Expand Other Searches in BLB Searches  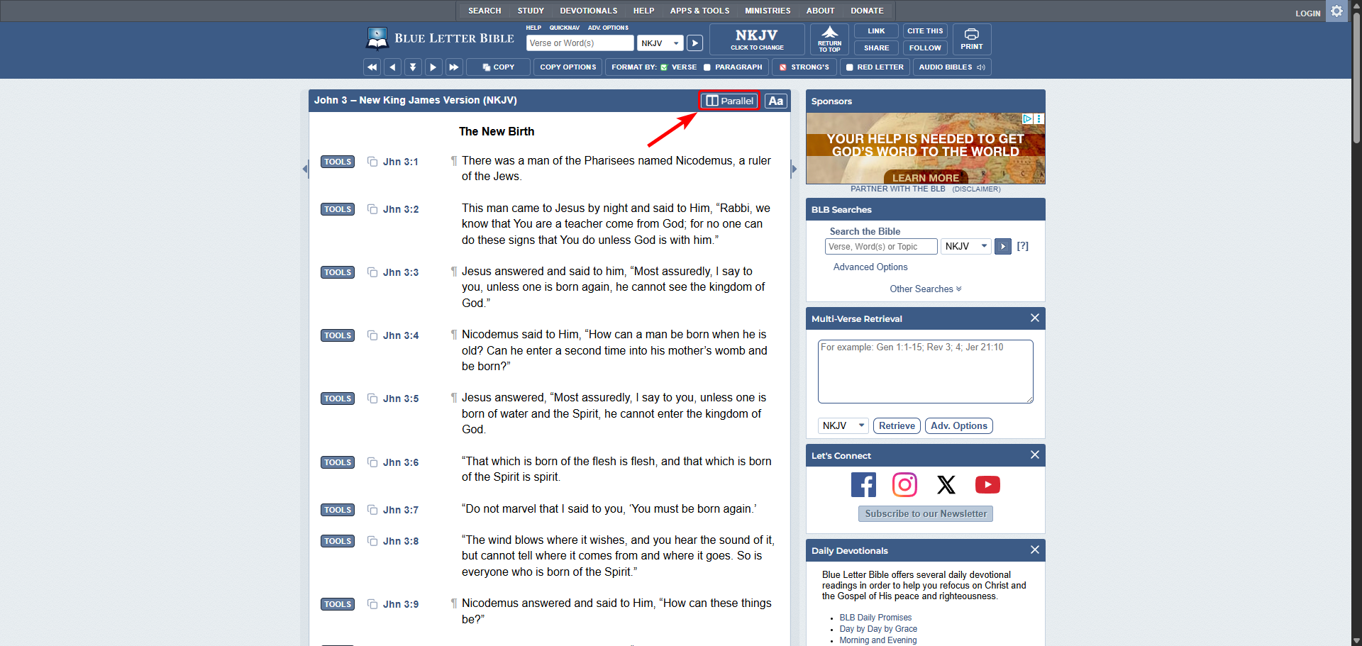(925, 289)
